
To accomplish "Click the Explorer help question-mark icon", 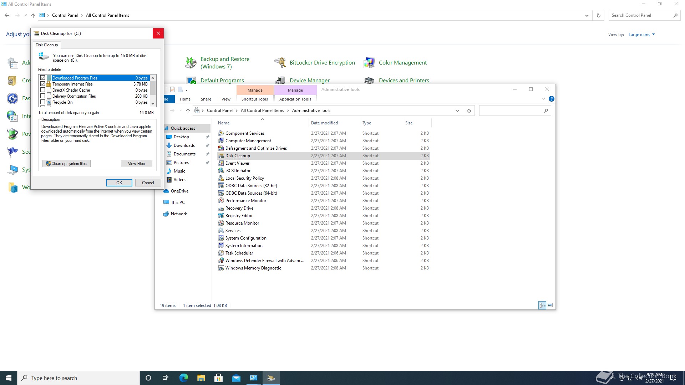I will [x=551, y=99].
